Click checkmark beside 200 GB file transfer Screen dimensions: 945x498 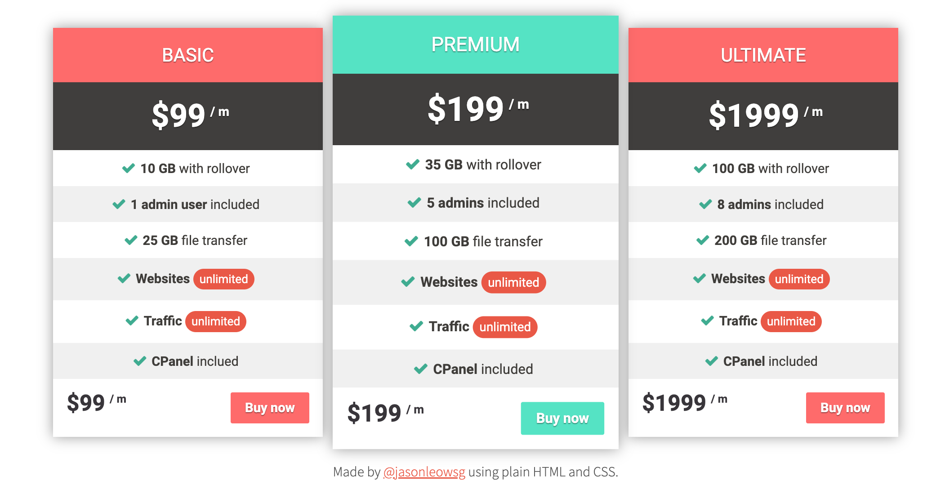tap(703, 240)
